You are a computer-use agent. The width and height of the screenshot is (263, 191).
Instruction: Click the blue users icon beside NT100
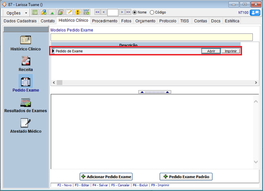pyautogui.click(x=255, y=13)
